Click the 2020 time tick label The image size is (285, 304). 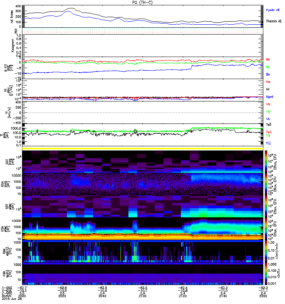click(62, 296)
